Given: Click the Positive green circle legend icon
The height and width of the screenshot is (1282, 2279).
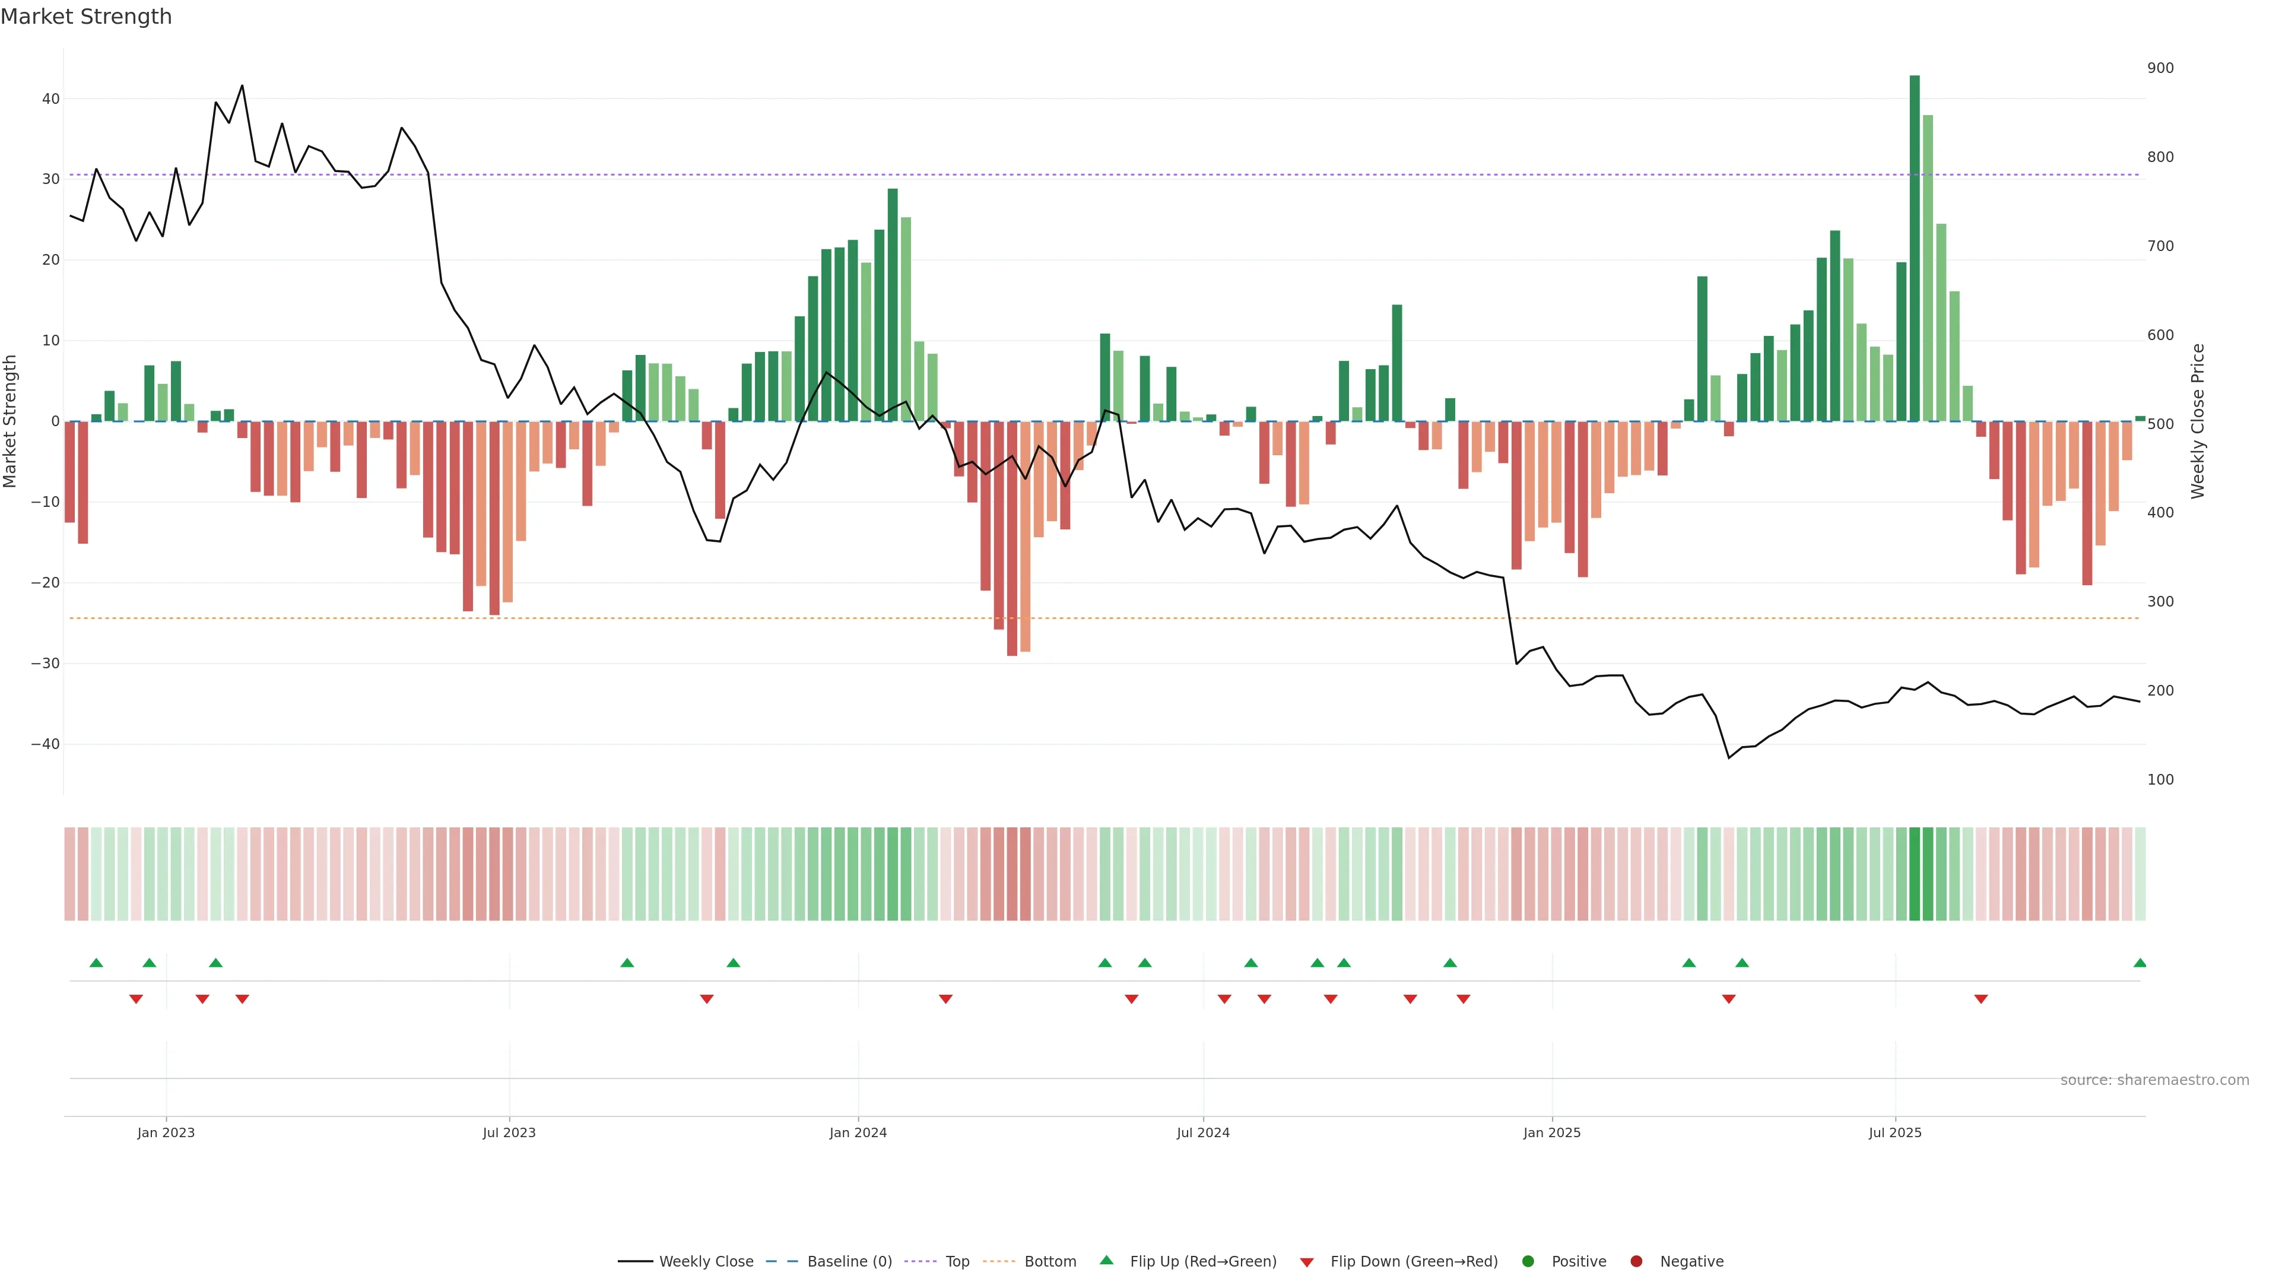Looking at the screenshot, I should (x=1528, y=1262).
